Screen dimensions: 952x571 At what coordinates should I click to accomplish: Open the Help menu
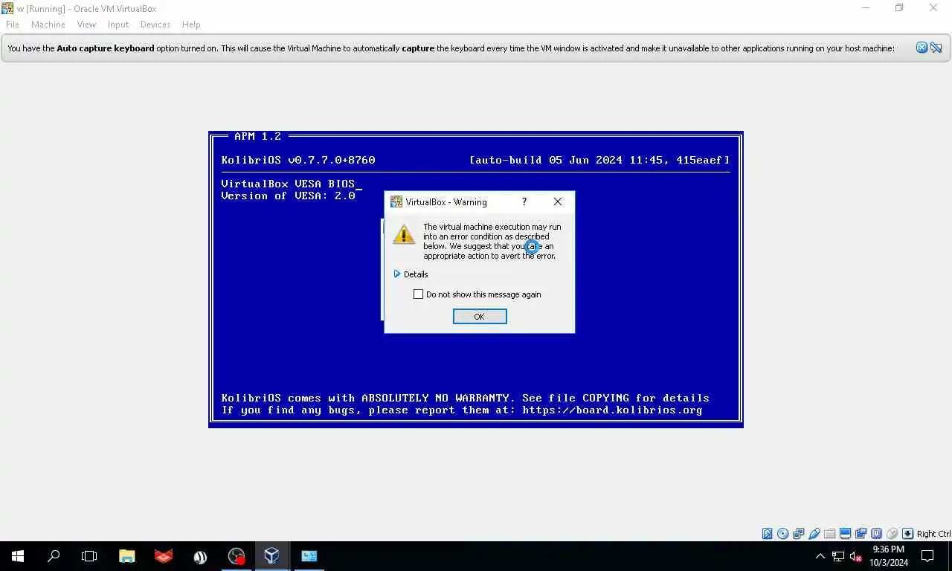(x=191, y=25)
